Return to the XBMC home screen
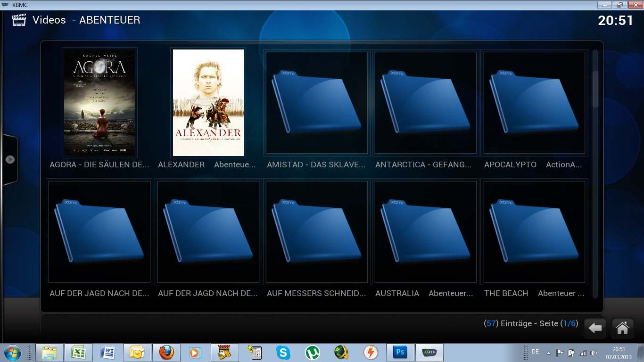Screen dimensions: 644x362 coord(622,328)
